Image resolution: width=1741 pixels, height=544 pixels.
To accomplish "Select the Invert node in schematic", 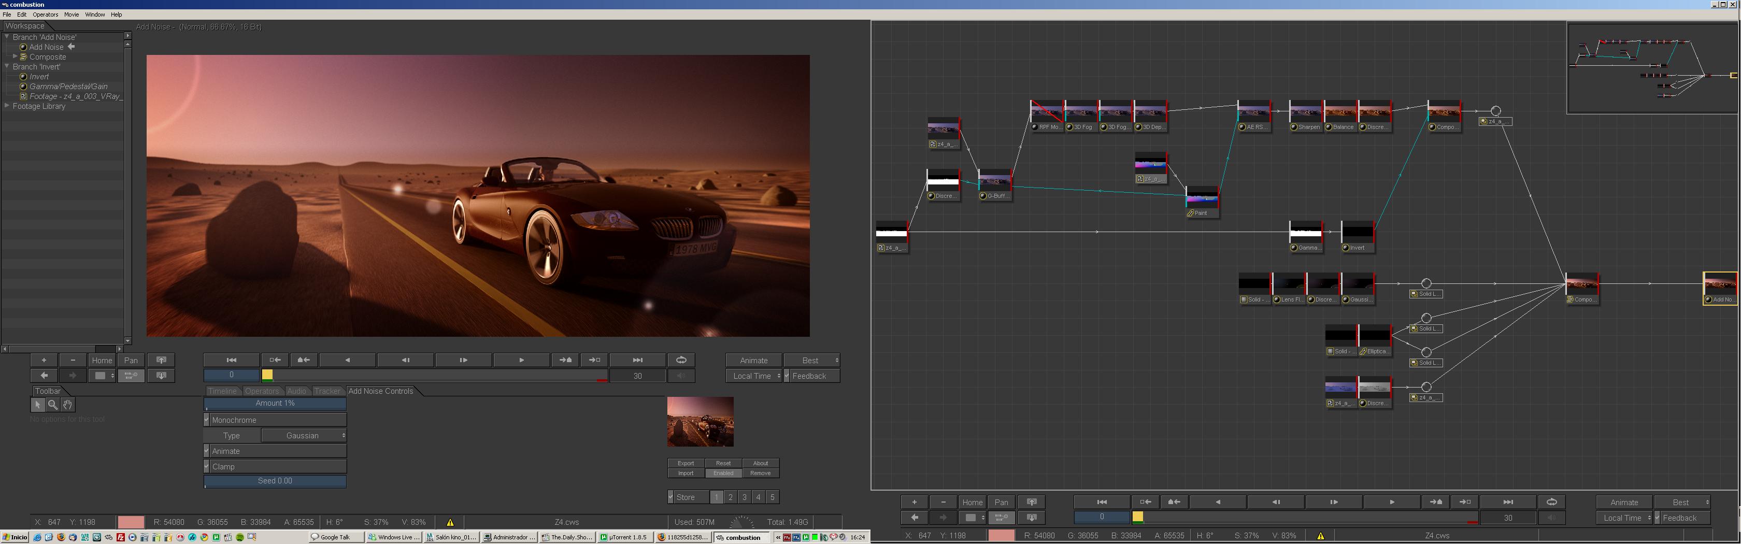I will pos(1357,237).
